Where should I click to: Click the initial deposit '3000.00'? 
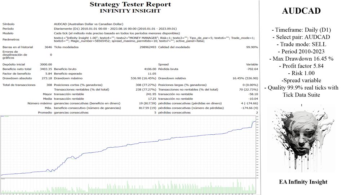click(46, 65)
